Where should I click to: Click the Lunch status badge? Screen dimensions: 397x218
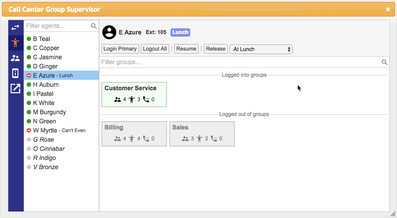click(180, 32)
